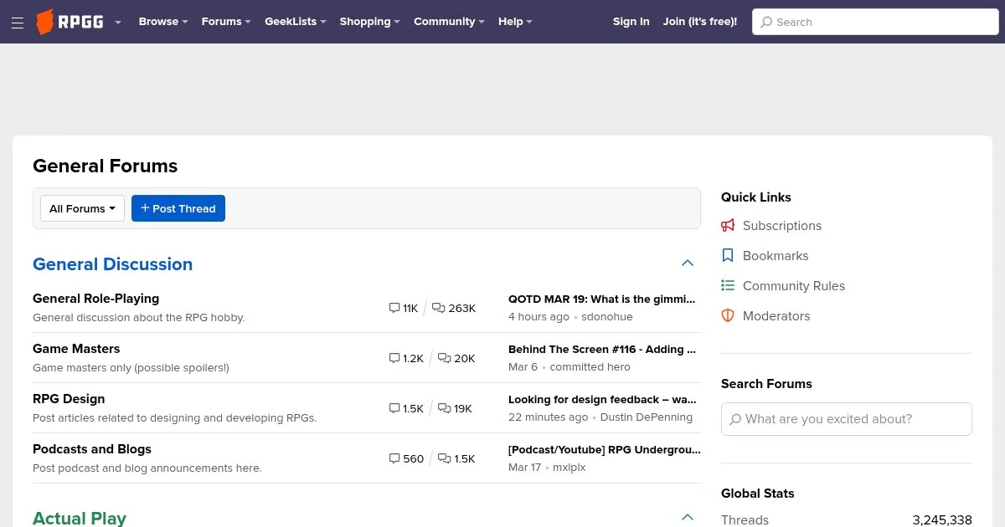Open the Forums menu
The height and width of the screenshot is (527, 1005).
[226, 22]
